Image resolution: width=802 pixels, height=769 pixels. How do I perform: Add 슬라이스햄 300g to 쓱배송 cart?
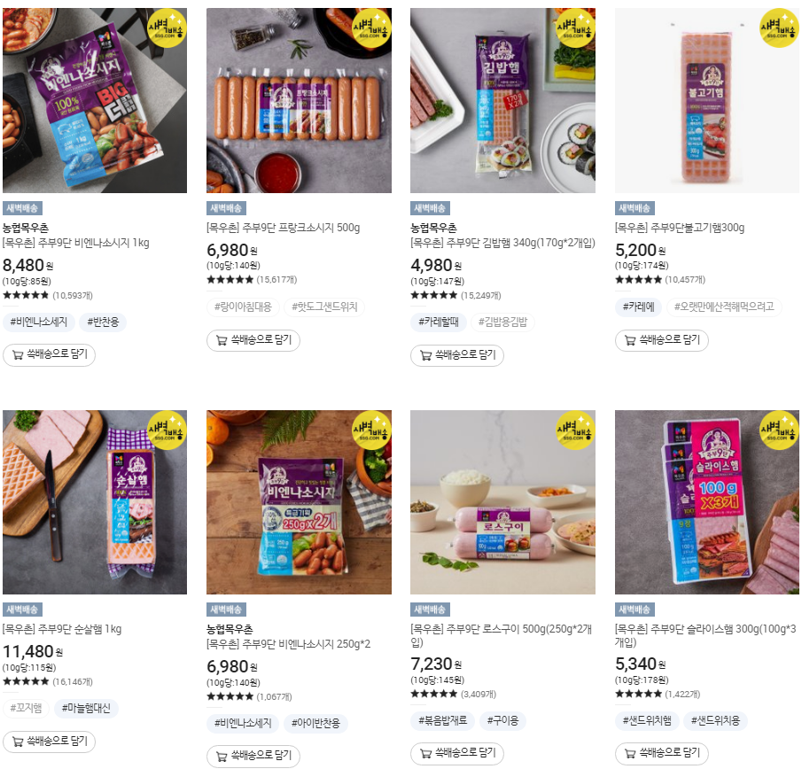click(661, 753)
